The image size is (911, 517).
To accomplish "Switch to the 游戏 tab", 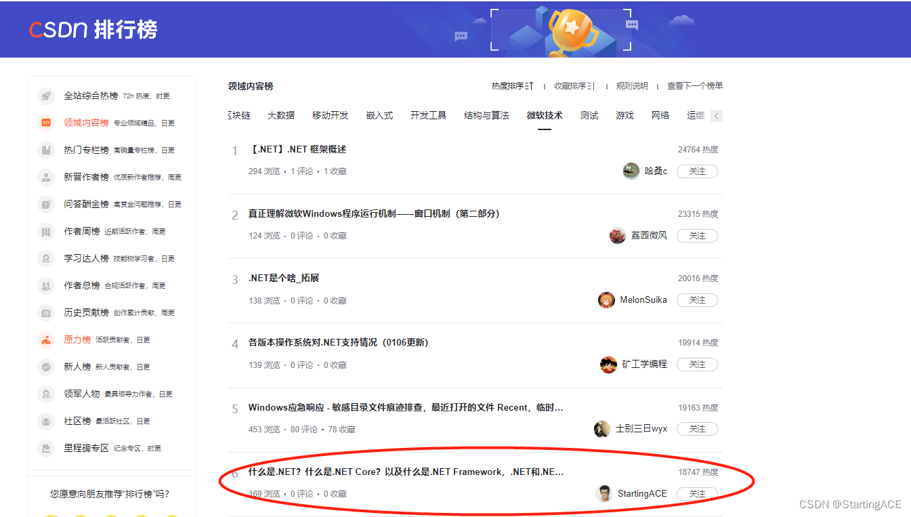I will click(624, 115).
